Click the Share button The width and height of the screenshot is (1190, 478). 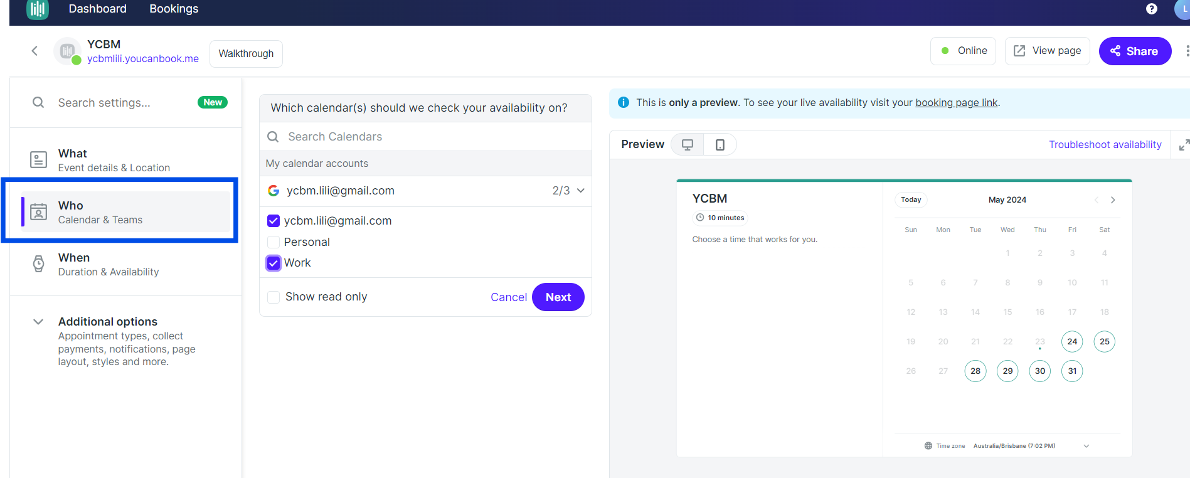(x=1135, y=51)
